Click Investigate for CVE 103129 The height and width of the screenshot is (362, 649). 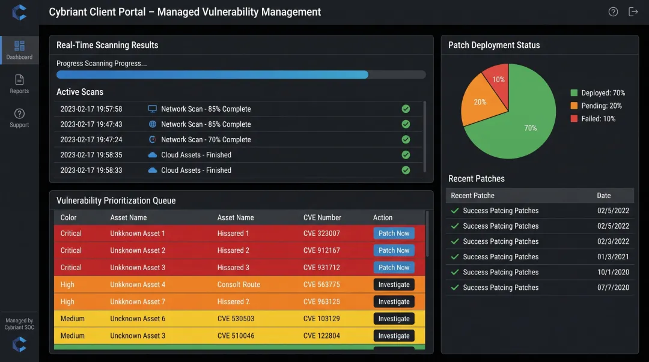click(394, 319)
